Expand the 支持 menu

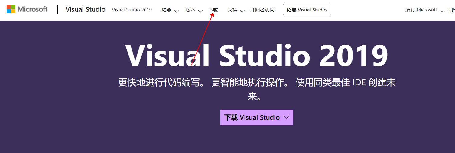(236, 10)
